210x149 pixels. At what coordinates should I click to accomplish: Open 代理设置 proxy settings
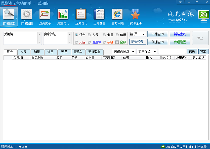pyautogui.click(x=180, y=42)
